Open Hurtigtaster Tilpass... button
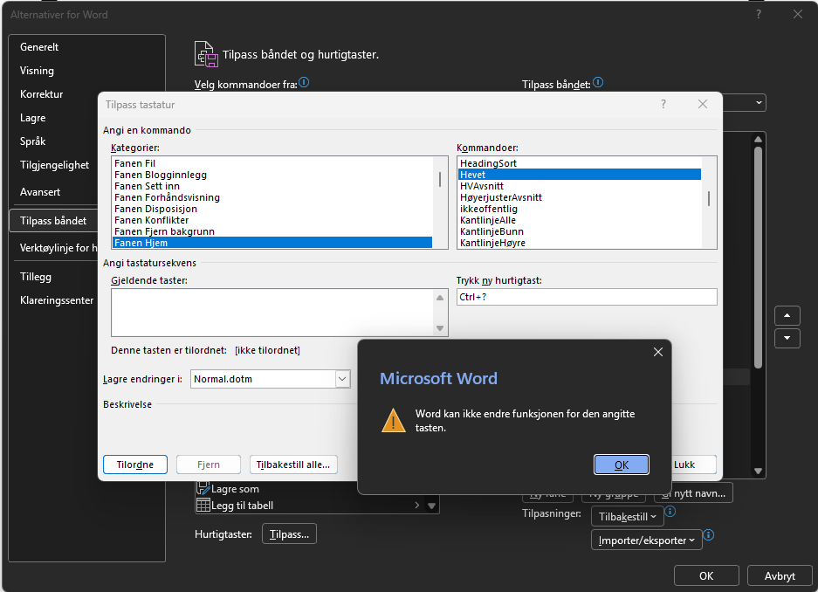This screenshot has height=592, width=818. pyautogui.click(x=289, y=534)
